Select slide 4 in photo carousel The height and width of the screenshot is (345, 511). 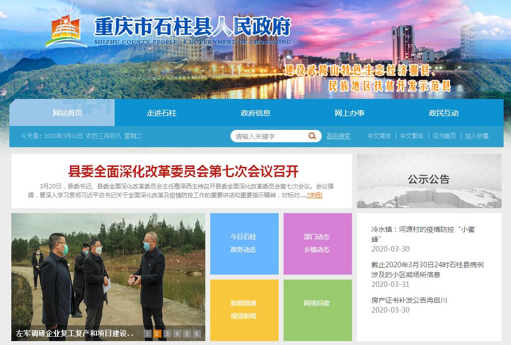point(177,334)
